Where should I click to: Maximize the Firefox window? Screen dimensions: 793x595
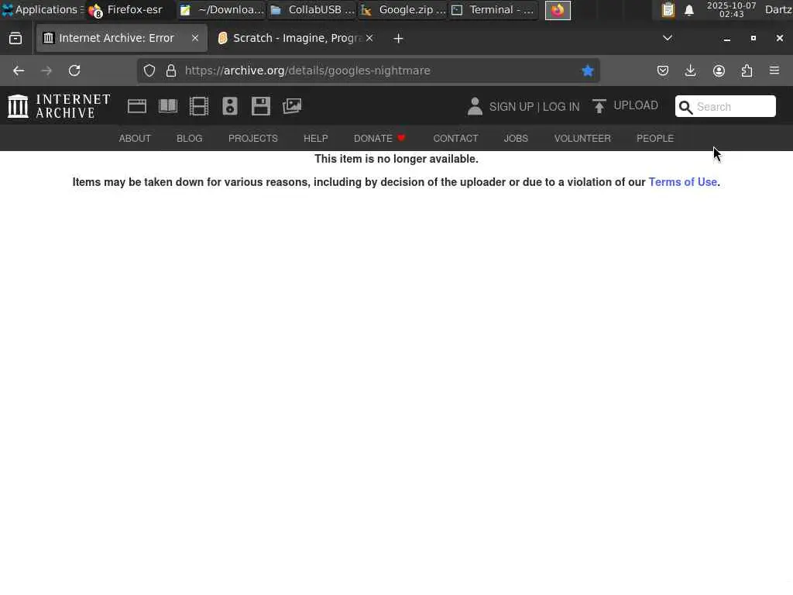click(753, 39)
